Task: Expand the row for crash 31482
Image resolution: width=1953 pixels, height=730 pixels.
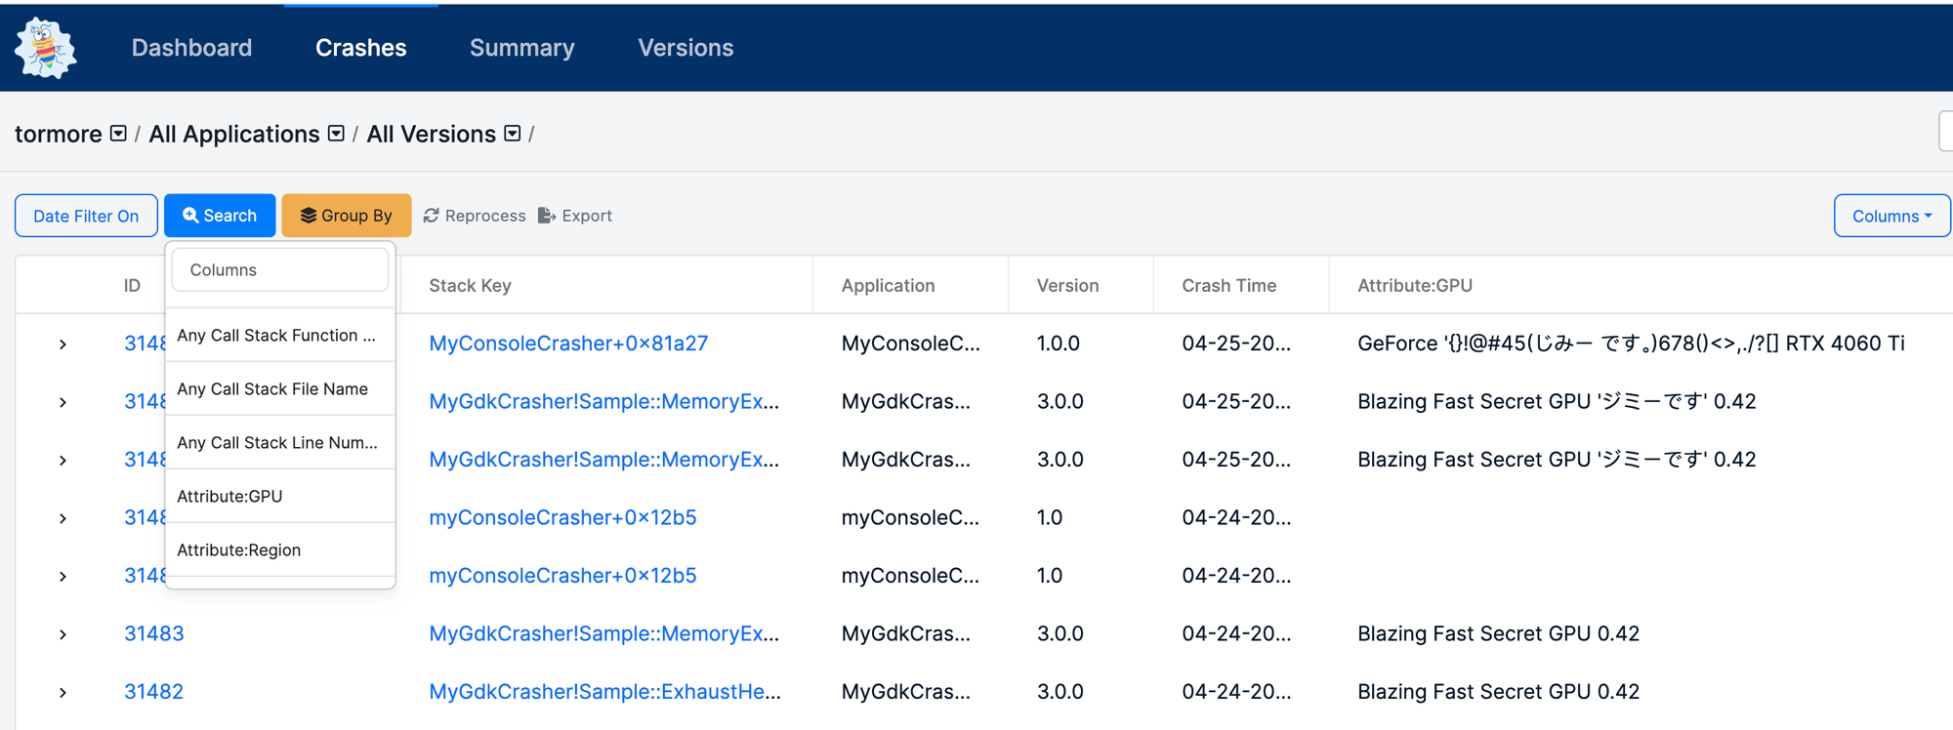Action: point(62,692)
